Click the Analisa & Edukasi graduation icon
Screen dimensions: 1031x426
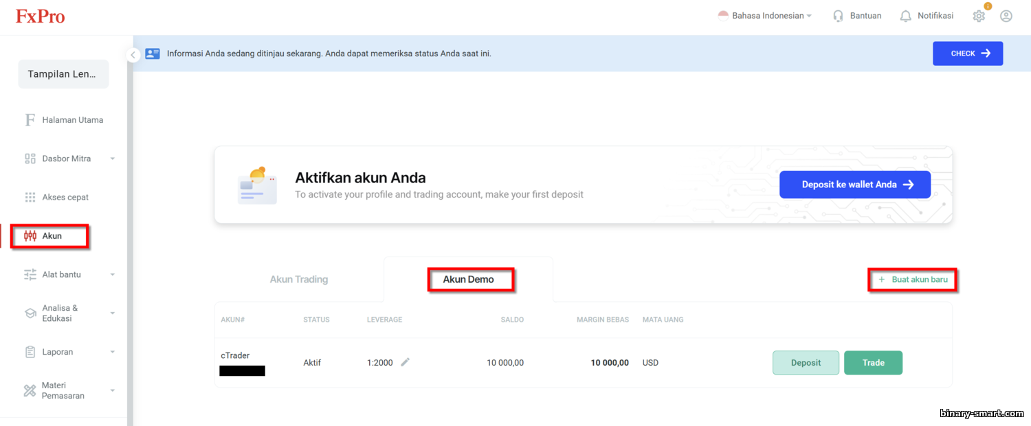click(30, 313)
